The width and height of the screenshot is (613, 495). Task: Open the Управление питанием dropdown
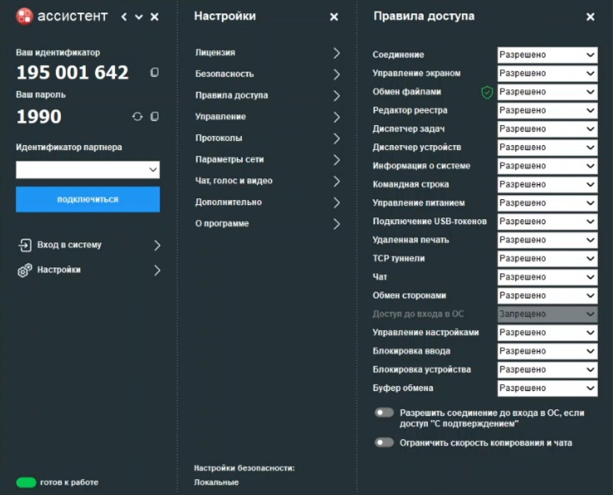(x=547, y=203)
